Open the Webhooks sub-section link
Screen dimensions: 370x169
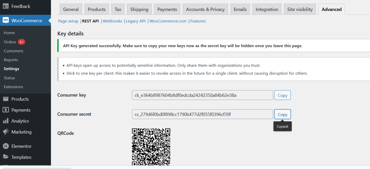[112, 21]
